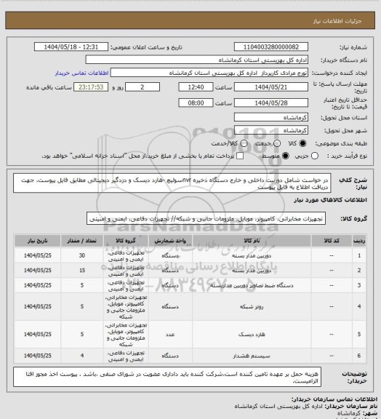Open the اطلاعات تماس خریدار link

point(81,73)
